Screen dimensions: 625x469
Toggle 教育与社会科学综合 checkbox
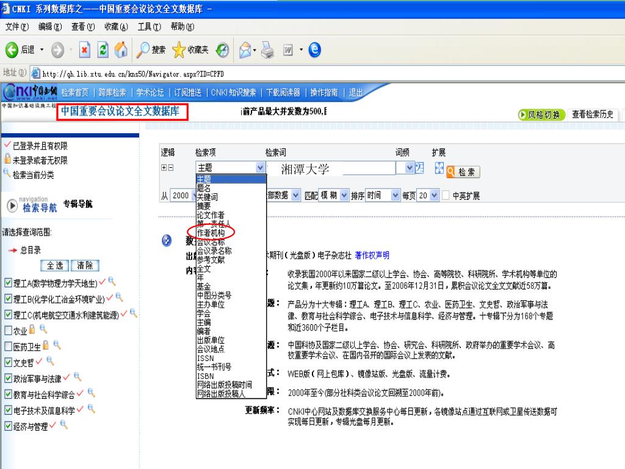(x=8, y=394)
